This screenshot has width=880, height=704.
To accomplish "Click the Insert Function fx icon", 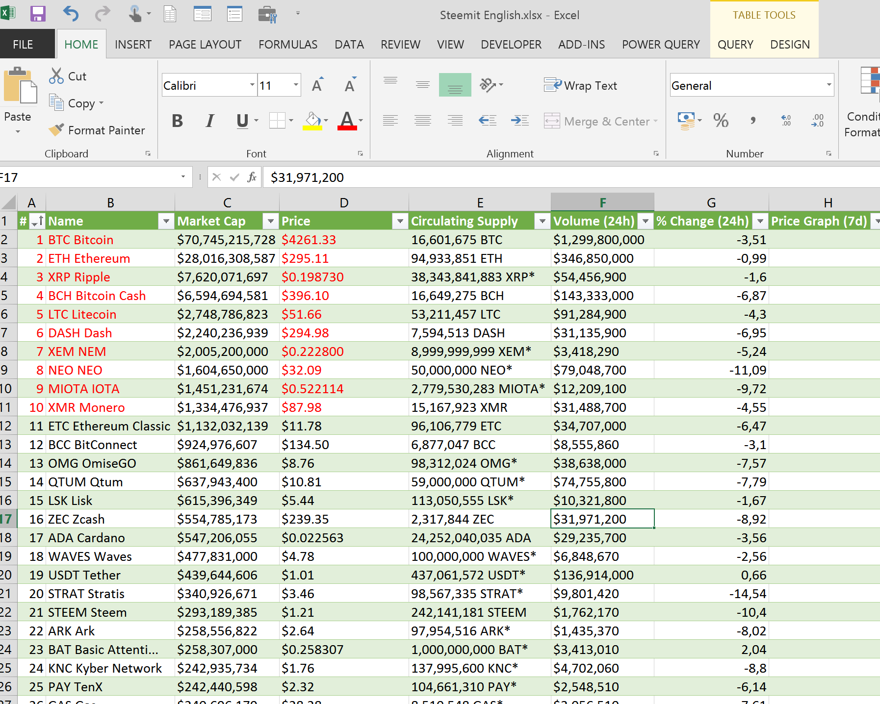I will (252, 177).
